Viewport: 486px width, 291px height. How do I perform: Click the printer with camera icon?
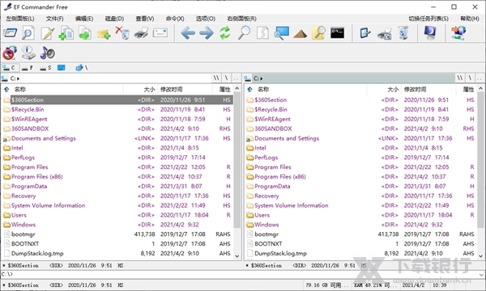[x=384, y=33]
